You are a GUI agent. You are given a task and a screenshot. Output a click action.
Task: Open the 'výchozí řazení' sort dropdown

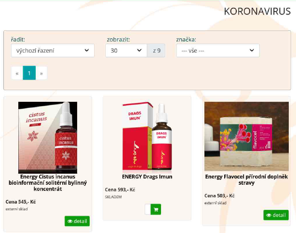pos(53,51)
